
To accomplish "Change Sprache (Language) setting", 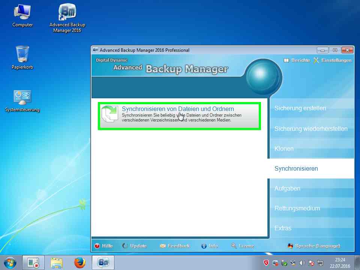I will click(318, 246).
